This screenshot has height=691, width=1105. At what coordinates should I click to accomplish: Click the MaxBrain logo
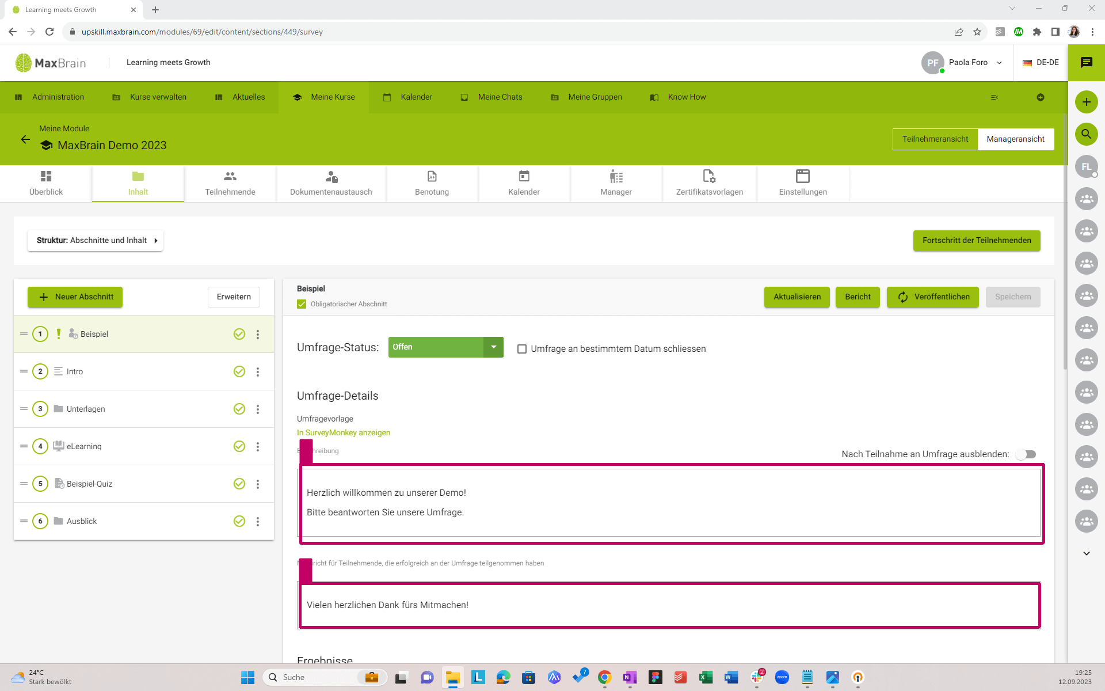51,63
